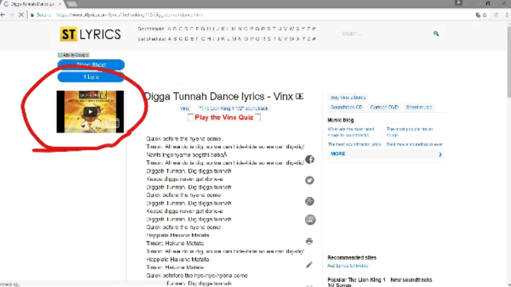511x287 pixels.
Task: Click the extension icon left of the star
Action: point(478,15)
